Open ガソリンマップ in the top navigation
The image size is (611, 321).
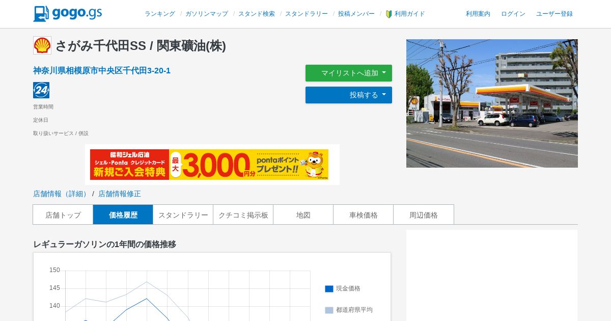[207, 14]
